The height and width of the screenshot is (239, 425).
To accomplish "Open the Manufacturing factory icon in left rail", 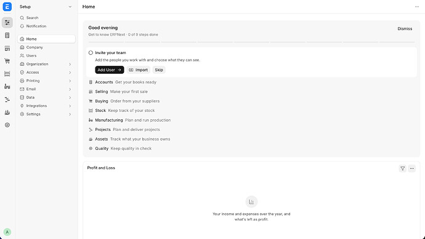I will (7, 87).
